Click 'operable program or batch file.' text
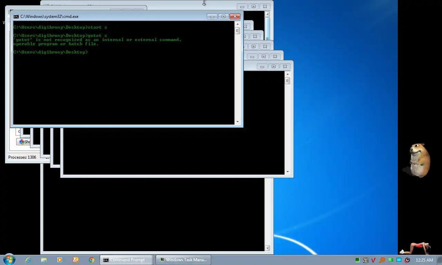This screenshot has height=265, width=442. (x=56, y=44)
